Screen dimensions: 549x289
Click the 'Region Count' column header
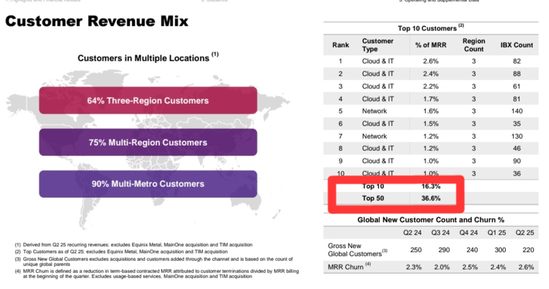point(474,45)
